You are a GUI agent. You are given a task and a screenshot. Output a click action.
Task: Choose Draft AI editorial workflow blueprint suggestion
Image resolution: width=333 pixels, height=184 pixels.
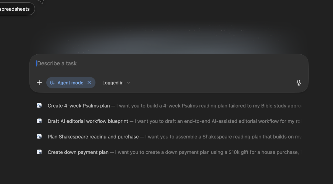88,121
